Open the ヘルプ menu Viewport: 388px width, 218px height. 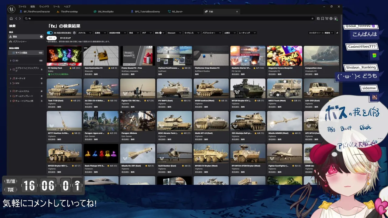tap(67, 6)
